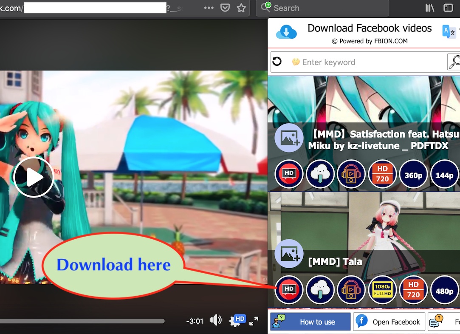Save page to Pocket icon
This screenshot has width=460, height=334.
click(225, 8)
